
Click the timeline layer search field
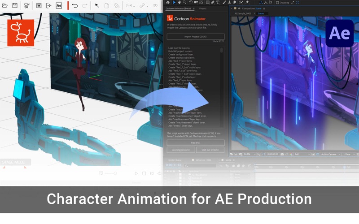[201, 166]
